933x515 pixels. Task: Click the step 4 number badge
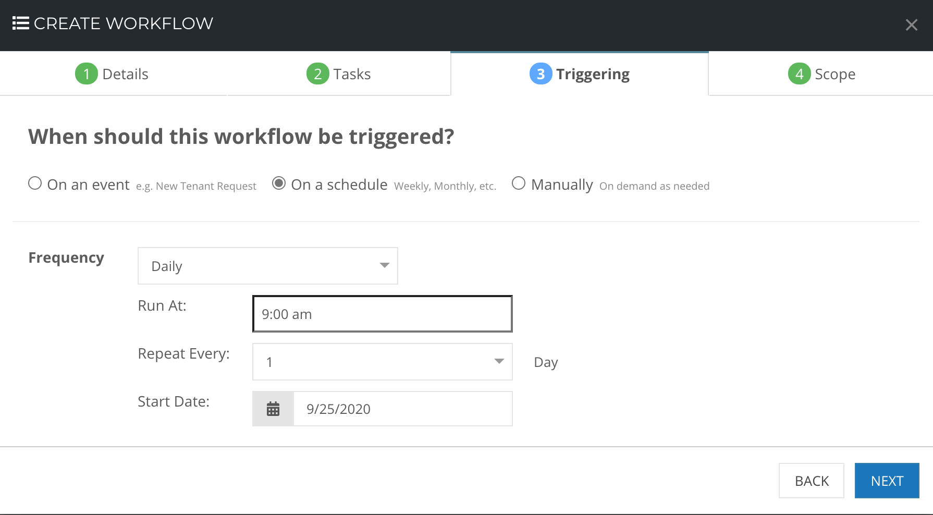799,73
